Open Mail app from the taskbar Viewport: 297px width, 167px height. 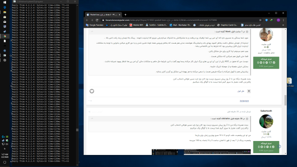[x=5, y=22]
